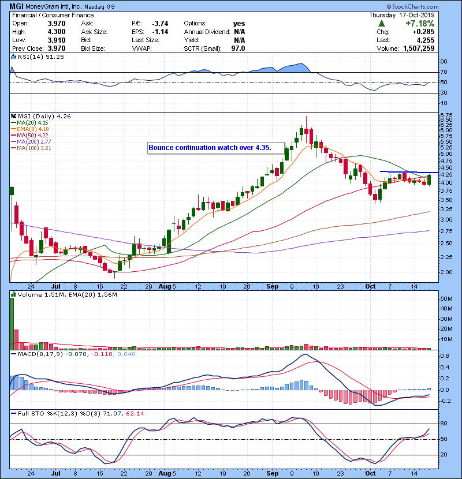Select the MA(20) 4.15 legend entry

(x=29, y=122)
